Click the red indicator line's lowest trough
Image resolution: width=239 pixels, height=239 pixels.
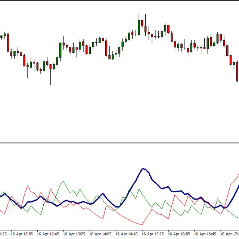[x=142, y=225]
